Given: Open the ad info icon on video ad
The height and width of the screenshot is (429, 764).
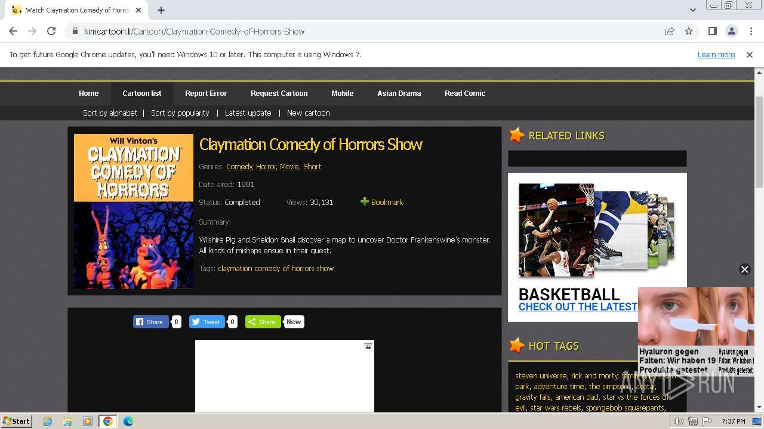Looking at the screenshot, I should (x=368, y=346).
